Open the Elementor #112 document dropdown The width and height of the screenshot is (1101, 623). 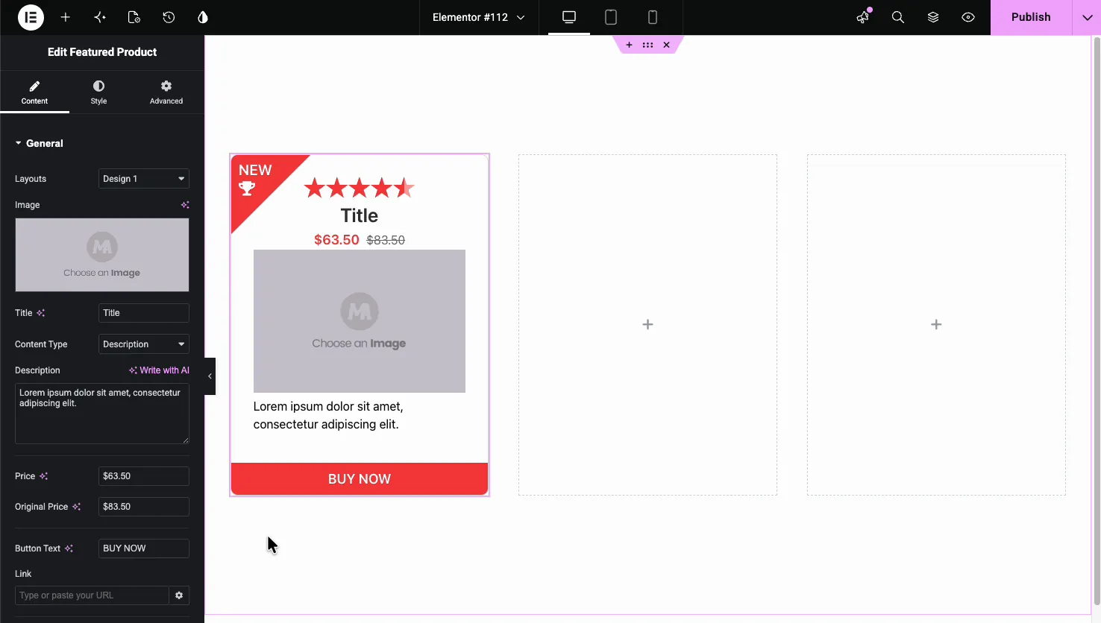point(478,17)
